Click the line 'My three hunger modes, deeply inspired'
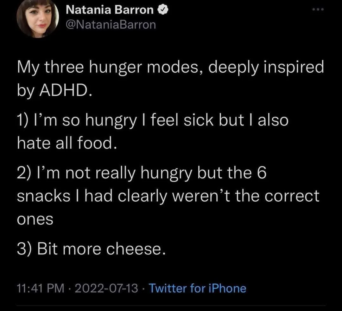The height and width of the screenshot is (311, 342). 170,68
